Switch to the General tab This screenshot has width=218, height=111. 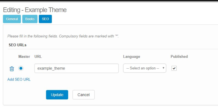pos(12,19)
